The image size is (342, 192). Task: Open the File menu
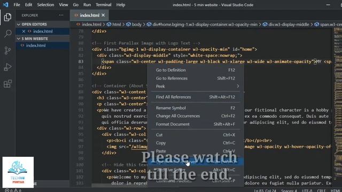point(17,5)
